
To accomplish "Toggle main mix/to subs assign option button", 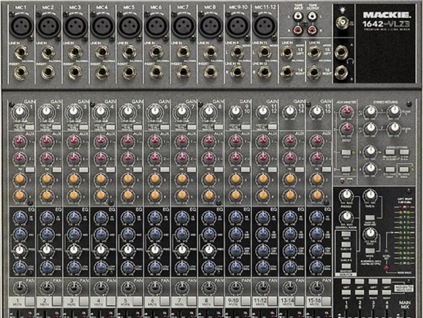I will (x=390, y=152).
